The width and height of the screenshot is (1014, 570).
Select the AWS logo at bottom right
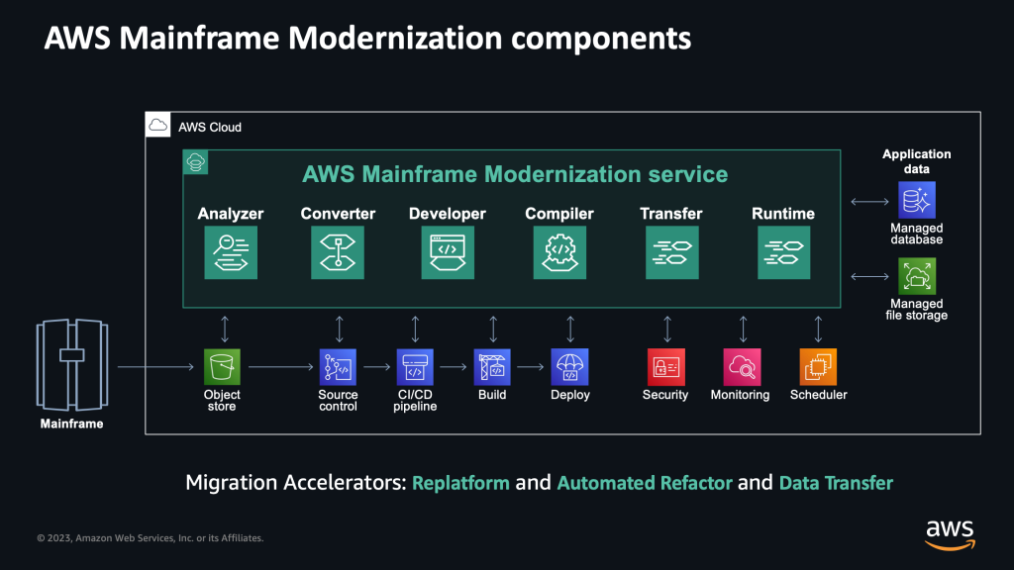[950, 531]
